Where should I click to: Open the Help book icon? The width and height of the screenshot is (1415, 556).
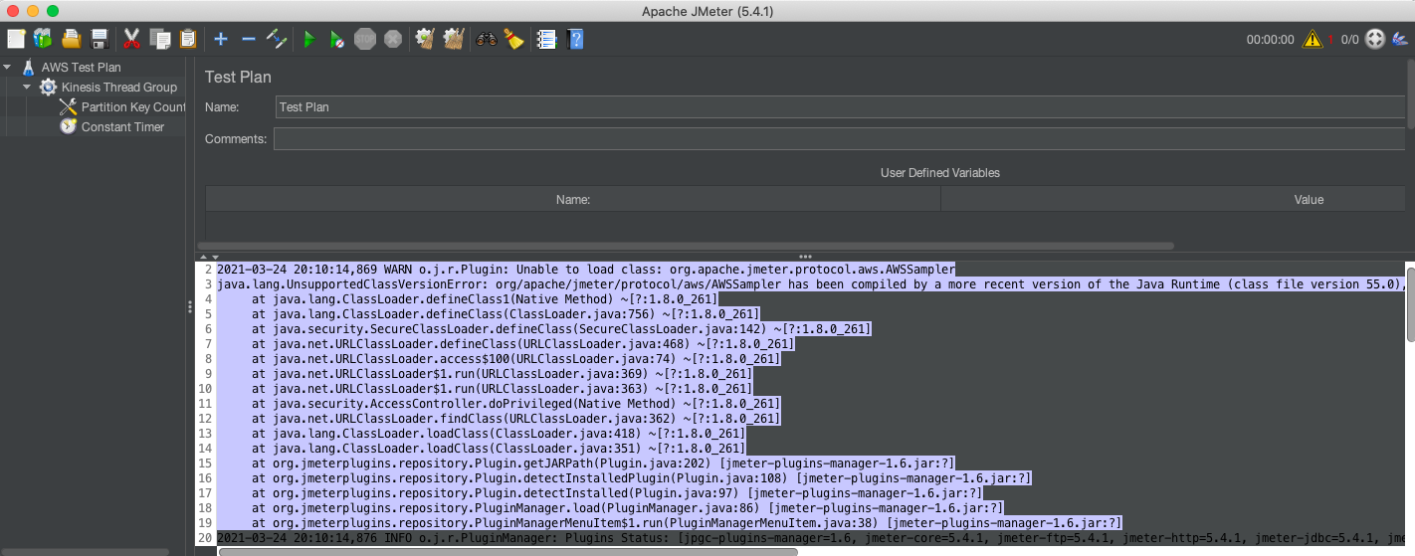[575, 39]
